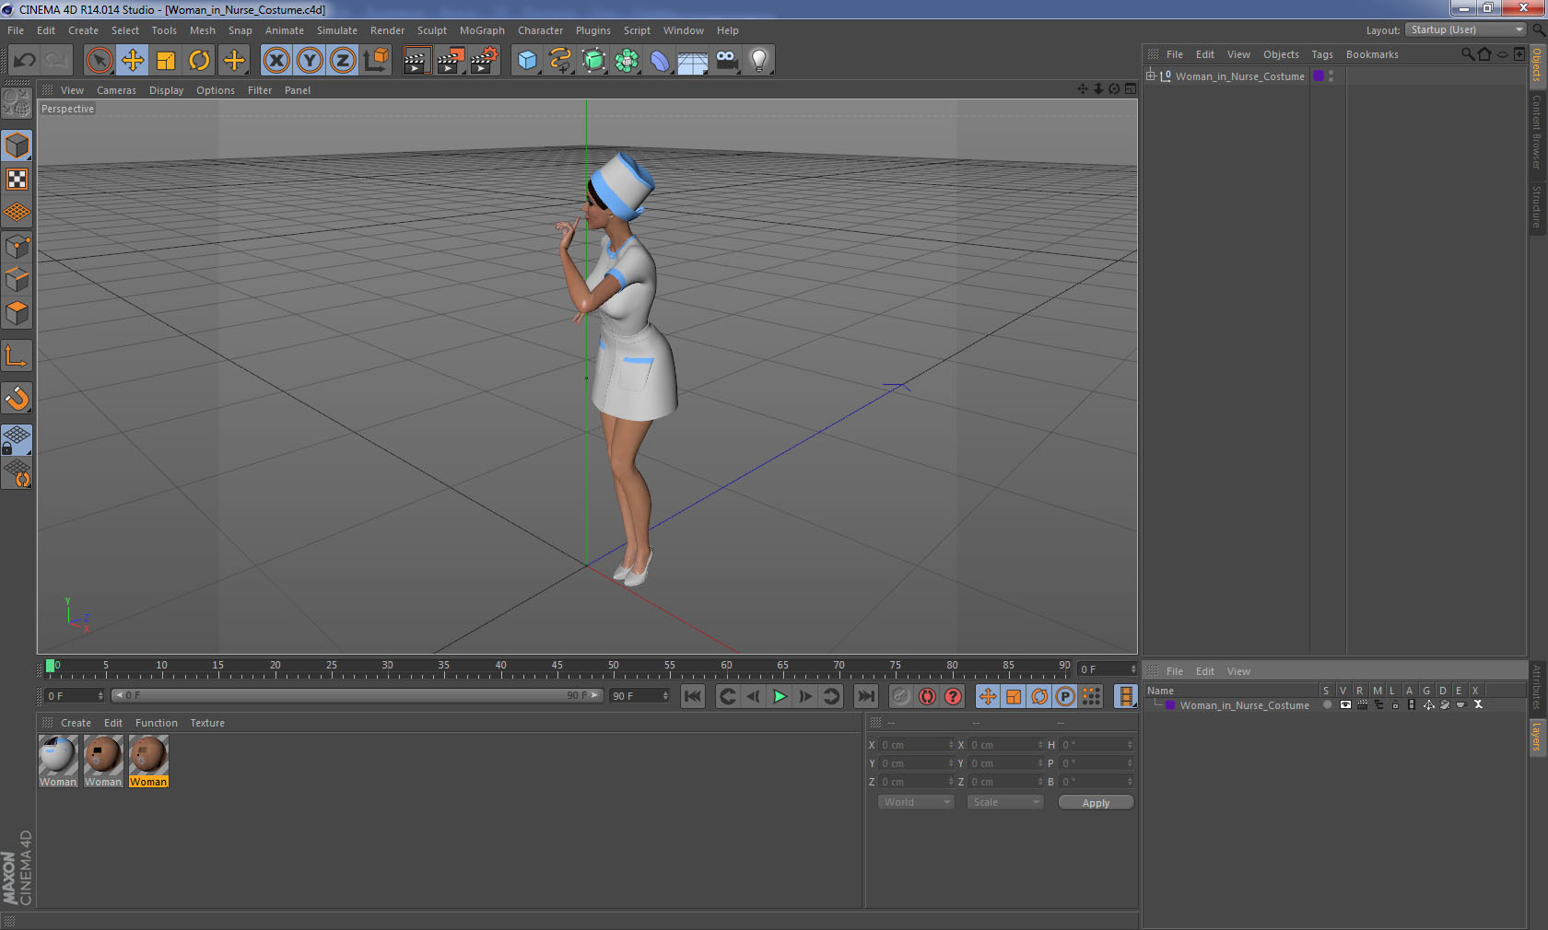Open viewport Cameras menu
The height and width of the screenshot is (930, 1548).
tap(116, 90)
